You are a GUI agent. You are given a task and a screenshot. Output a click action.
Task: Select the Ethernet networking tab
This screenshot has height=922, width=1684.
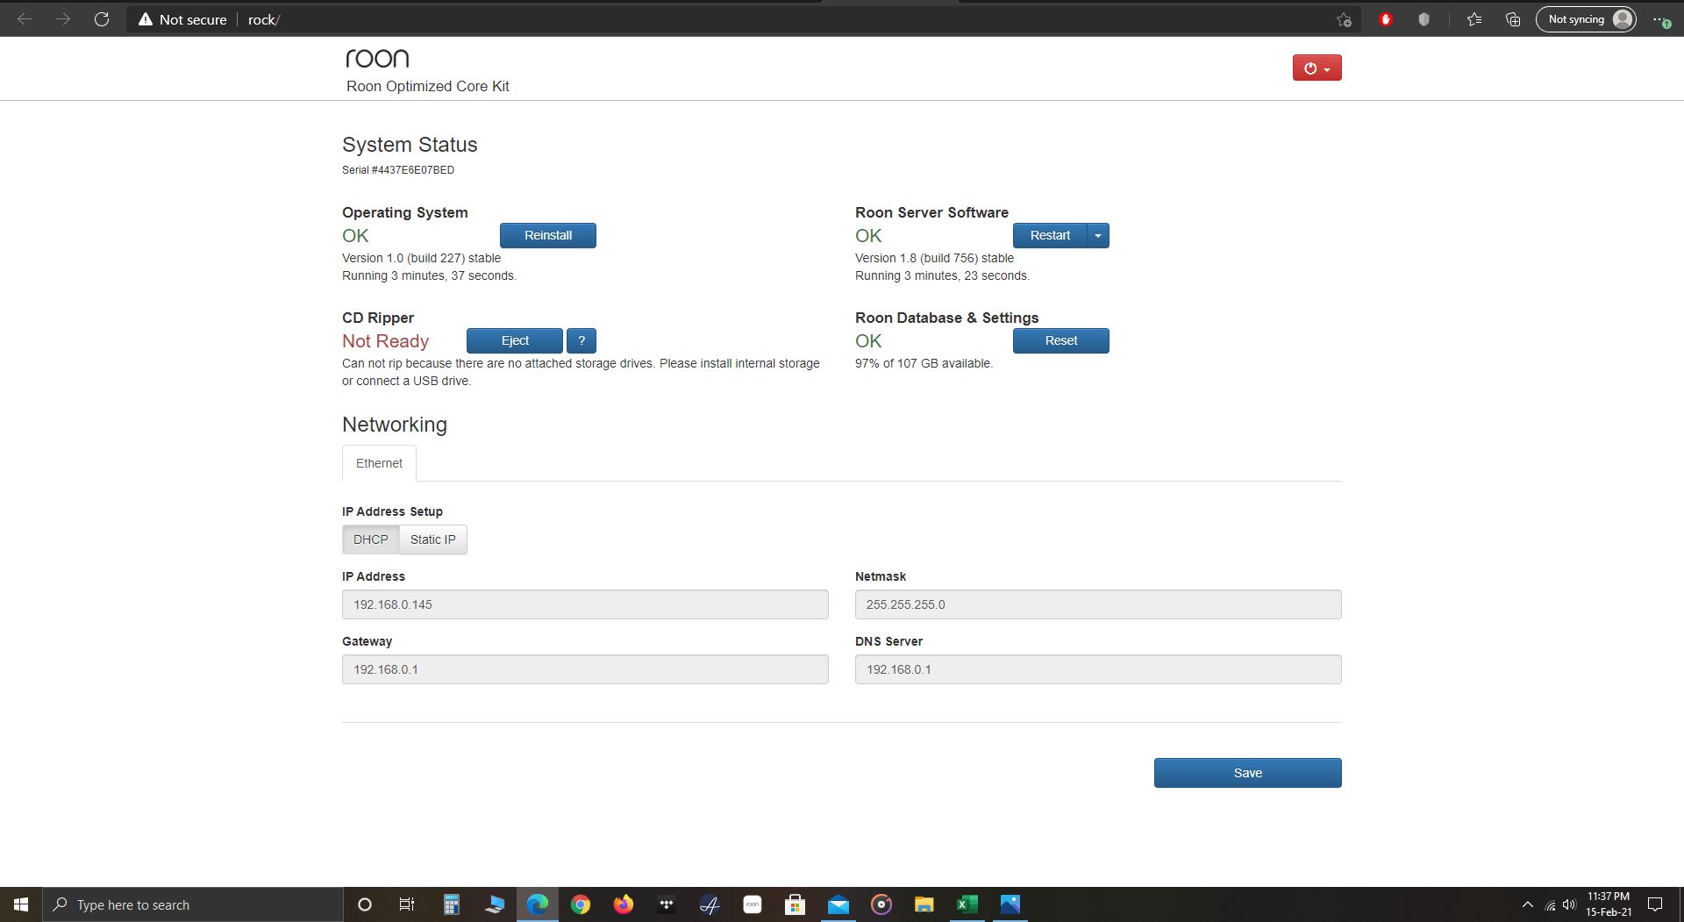pyautogui.click(x=379, y=463)
